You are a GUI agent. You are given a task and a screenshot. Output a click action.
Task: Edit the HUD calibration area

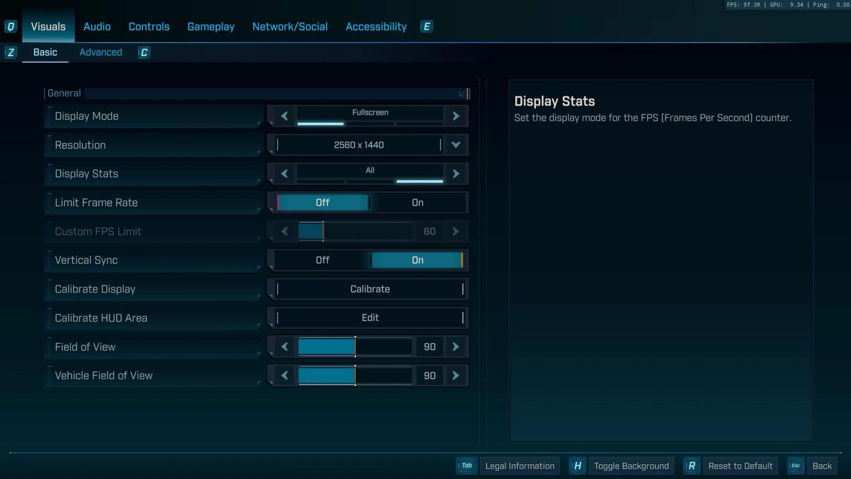point(370,318)
